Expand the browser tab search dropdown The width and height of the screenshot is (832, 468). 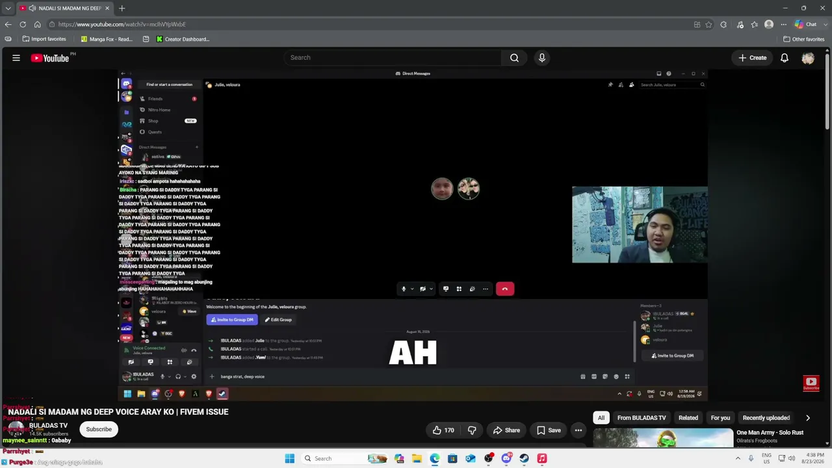[x=8, y=8]
